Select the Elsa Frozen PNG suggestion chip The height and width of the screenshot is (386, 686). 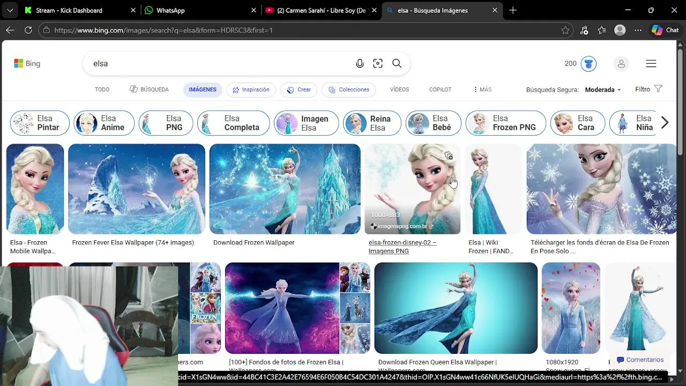click(505, 123)
